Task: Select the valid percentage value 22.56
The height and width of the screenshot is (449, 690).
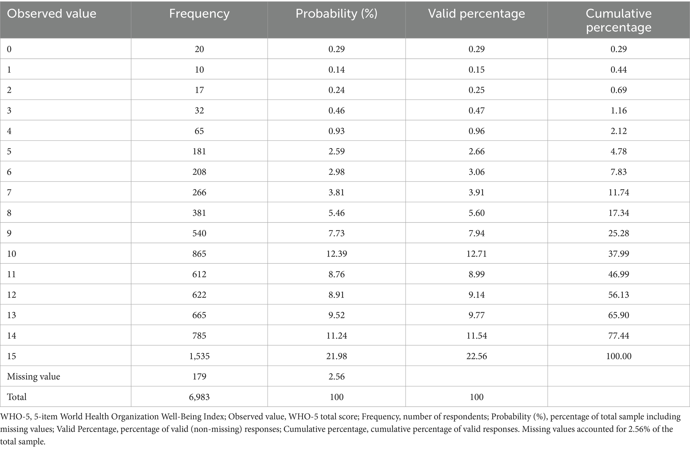Action: click(476, 356)
